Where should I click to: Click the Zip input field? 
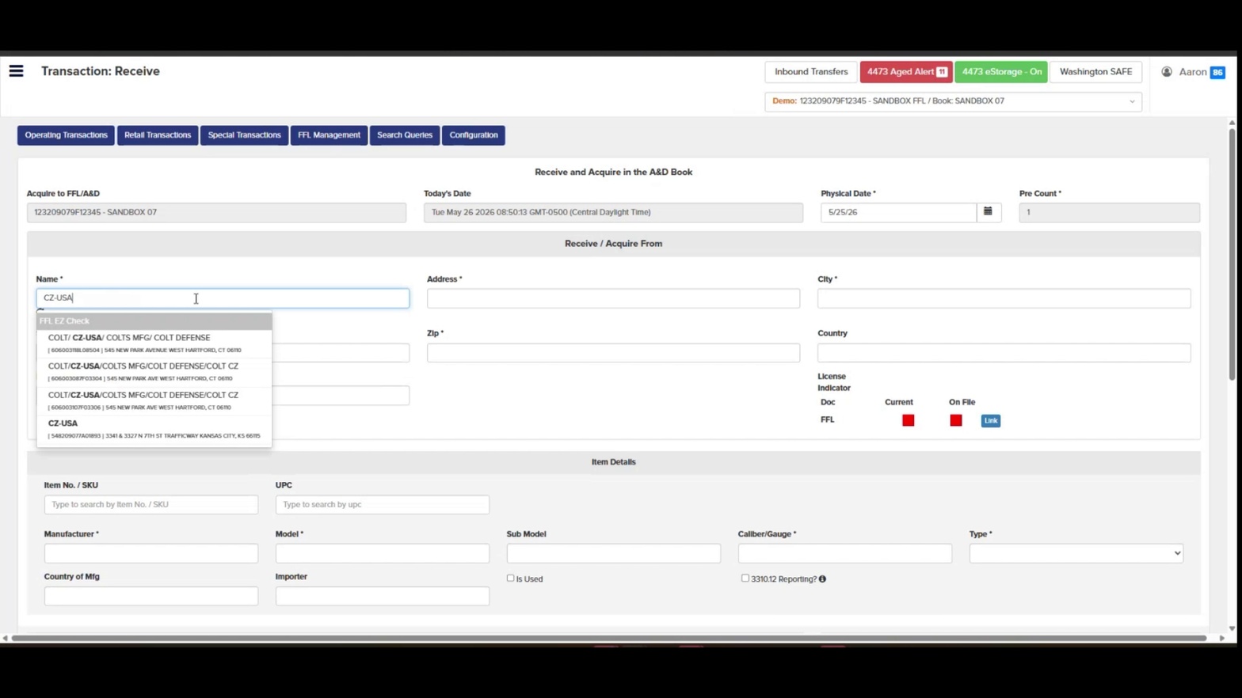point(613,353)
